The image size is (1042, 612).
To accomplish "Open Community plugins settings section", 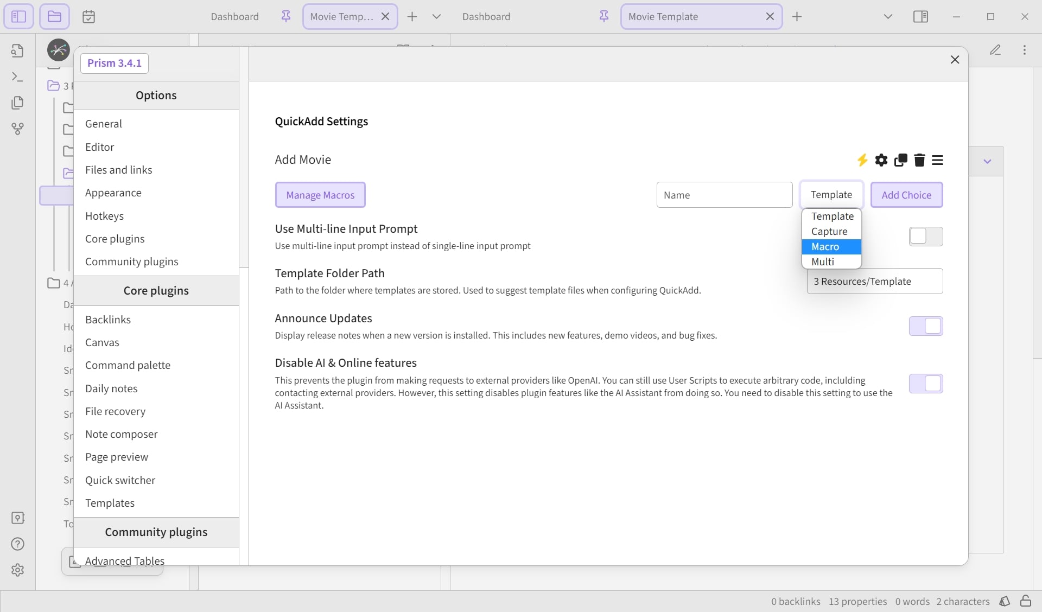I will click(132, 262).
